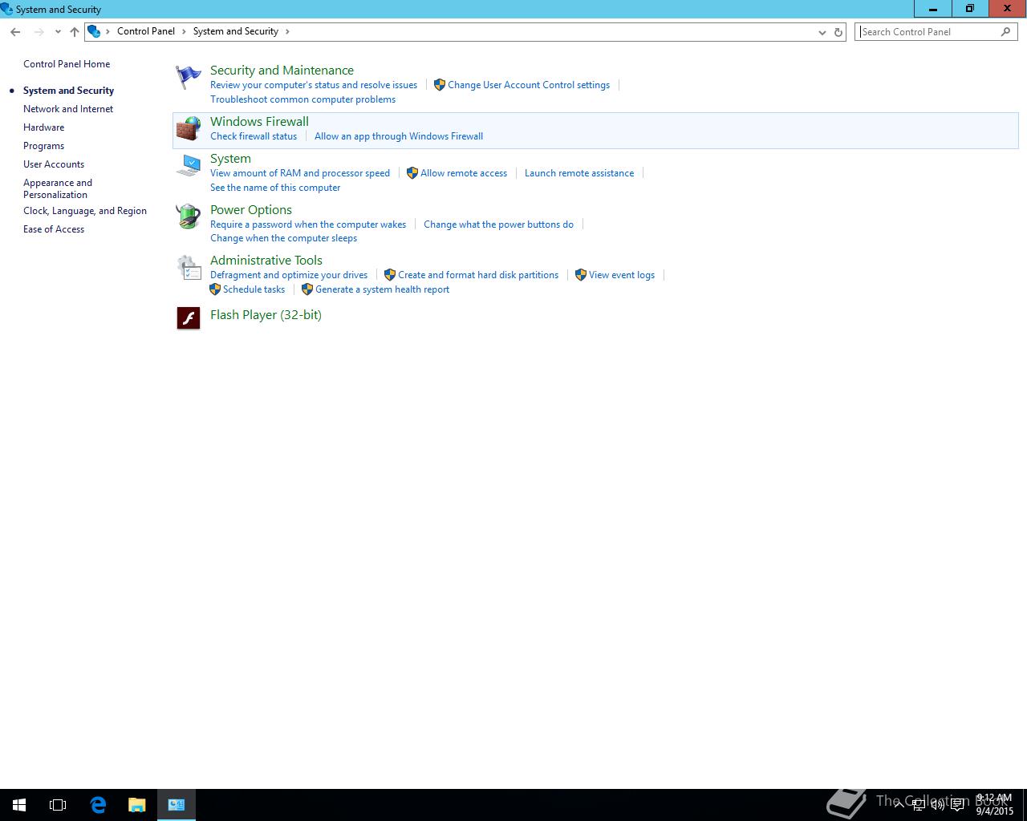Select User Accounts in the sidebar

54,164
